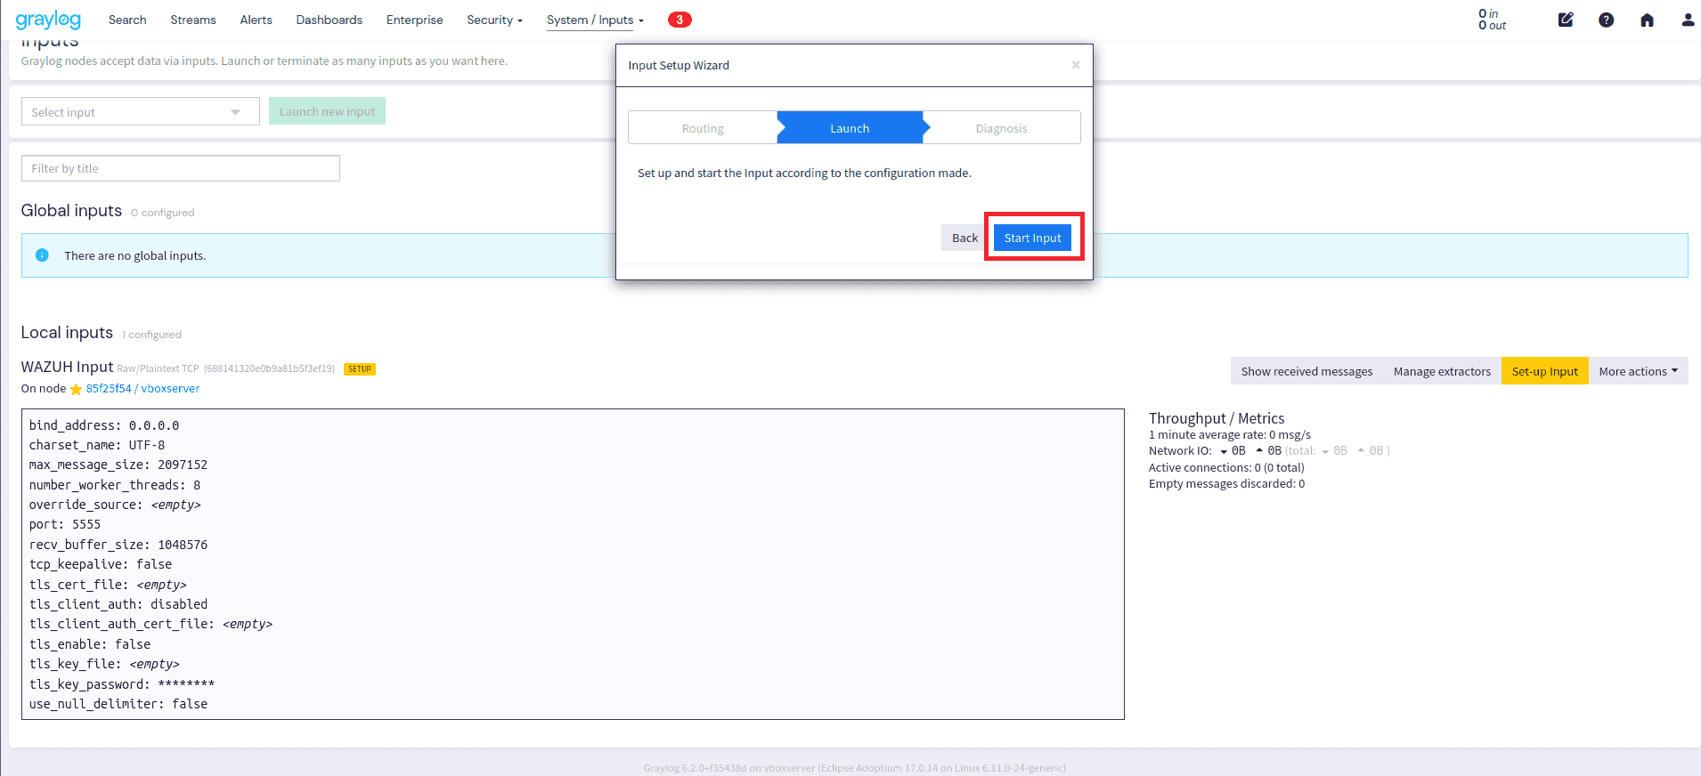Click 'tls_client_auth: disabled' line
This screenshot has height=776, width=1701.
click(x=118, y=604)
